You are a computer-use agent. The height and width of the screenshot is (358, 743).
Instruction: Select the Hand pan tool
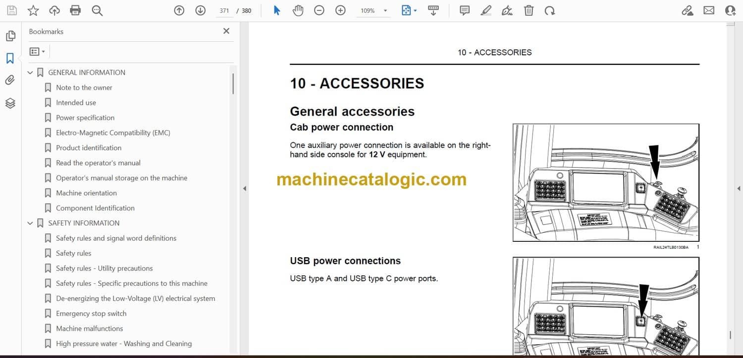click(298, 10)
